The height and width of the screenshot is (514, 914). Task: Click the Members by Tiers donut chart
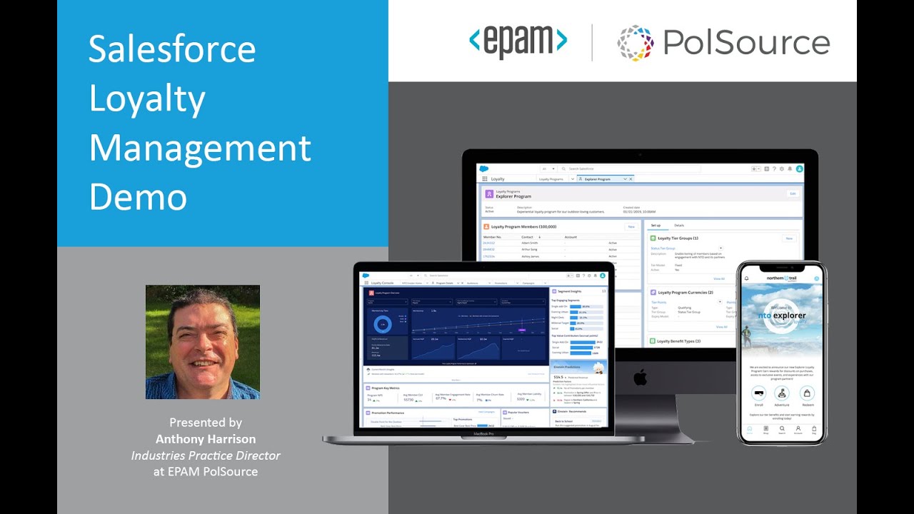pyautogui.click(x=383, y=324)
